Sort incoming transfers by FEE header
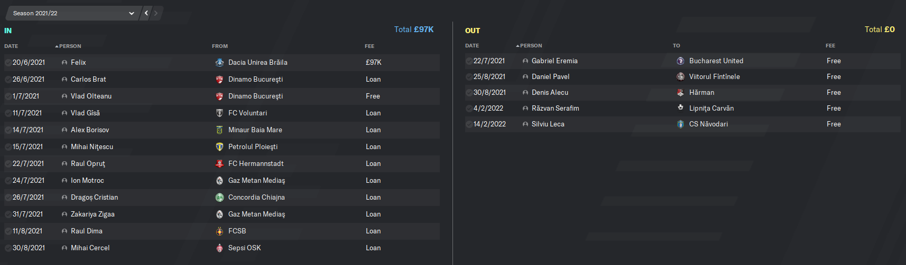Image resolution: width=906 pixels, height=265 pixels. point(369,46)
